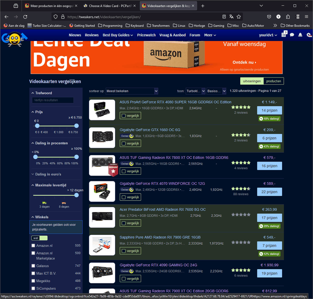Open new browser tab with plus
This screenshot has width=313, height=299.
click(x=203, y=6)
